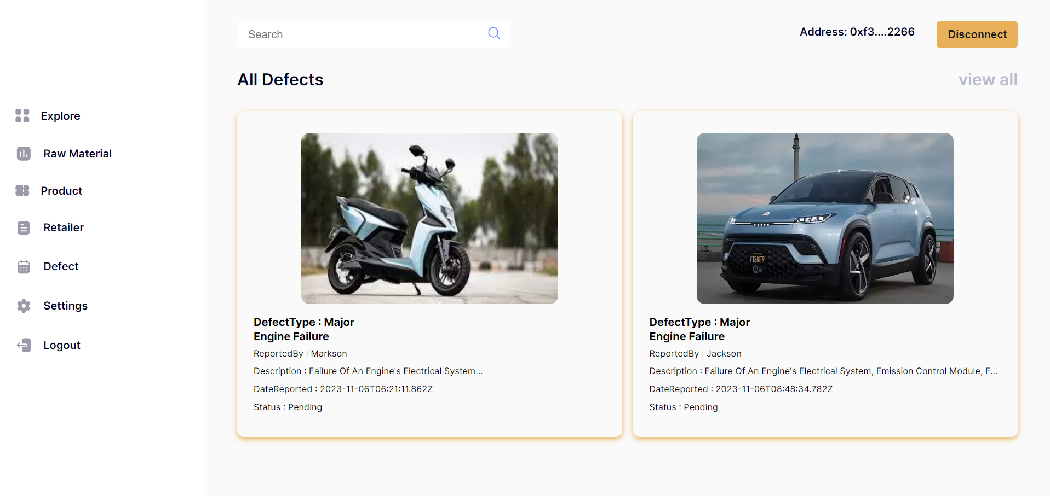This screenshot has width=1050, height=496.
Task: Click the Raw Material chart icon
Action: click(x=24, y=154)
